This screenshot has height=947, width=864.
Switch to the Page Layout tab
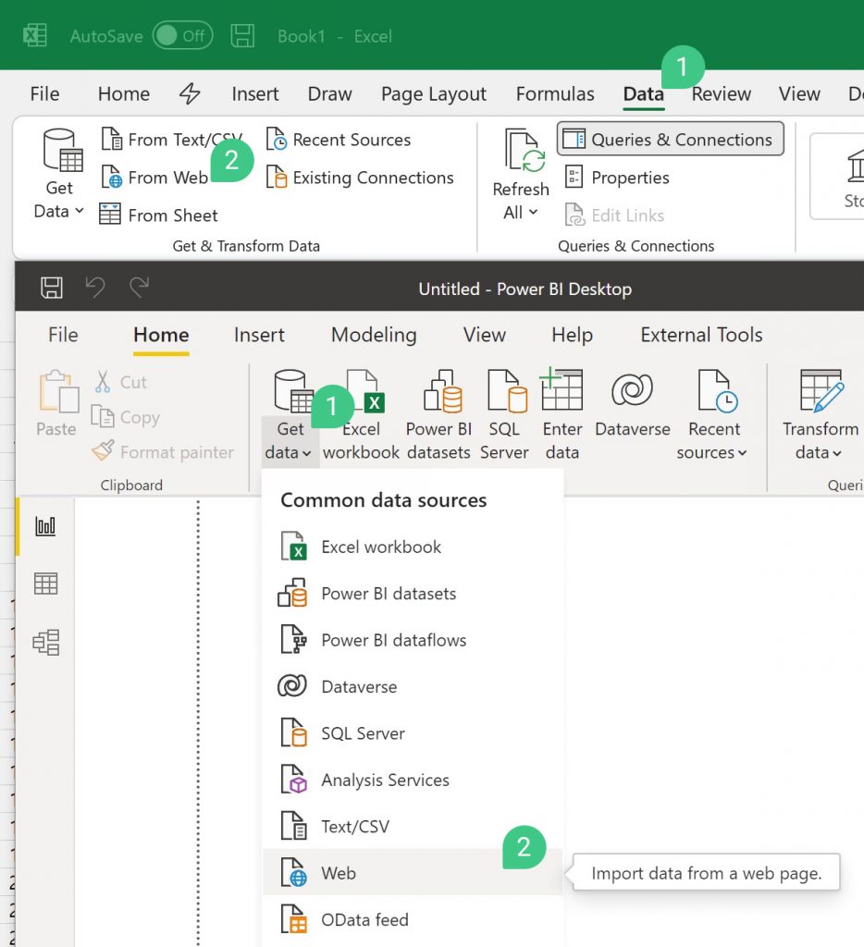(433, 93)
